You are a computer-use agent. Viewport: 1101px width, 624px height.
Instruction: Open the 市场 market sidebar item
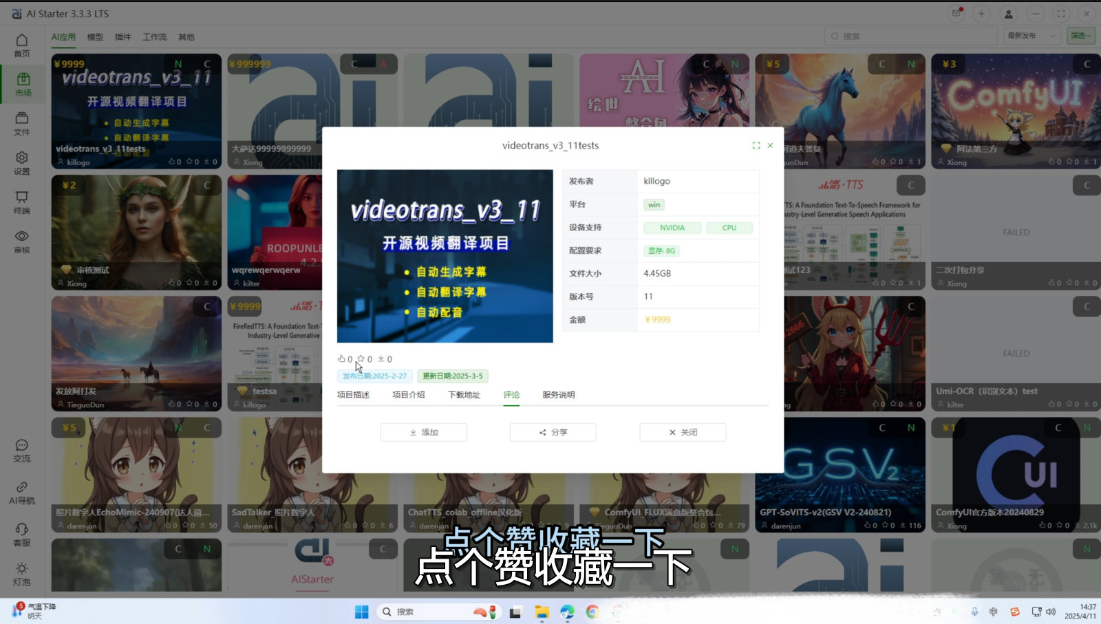click(x=23, y=85)
